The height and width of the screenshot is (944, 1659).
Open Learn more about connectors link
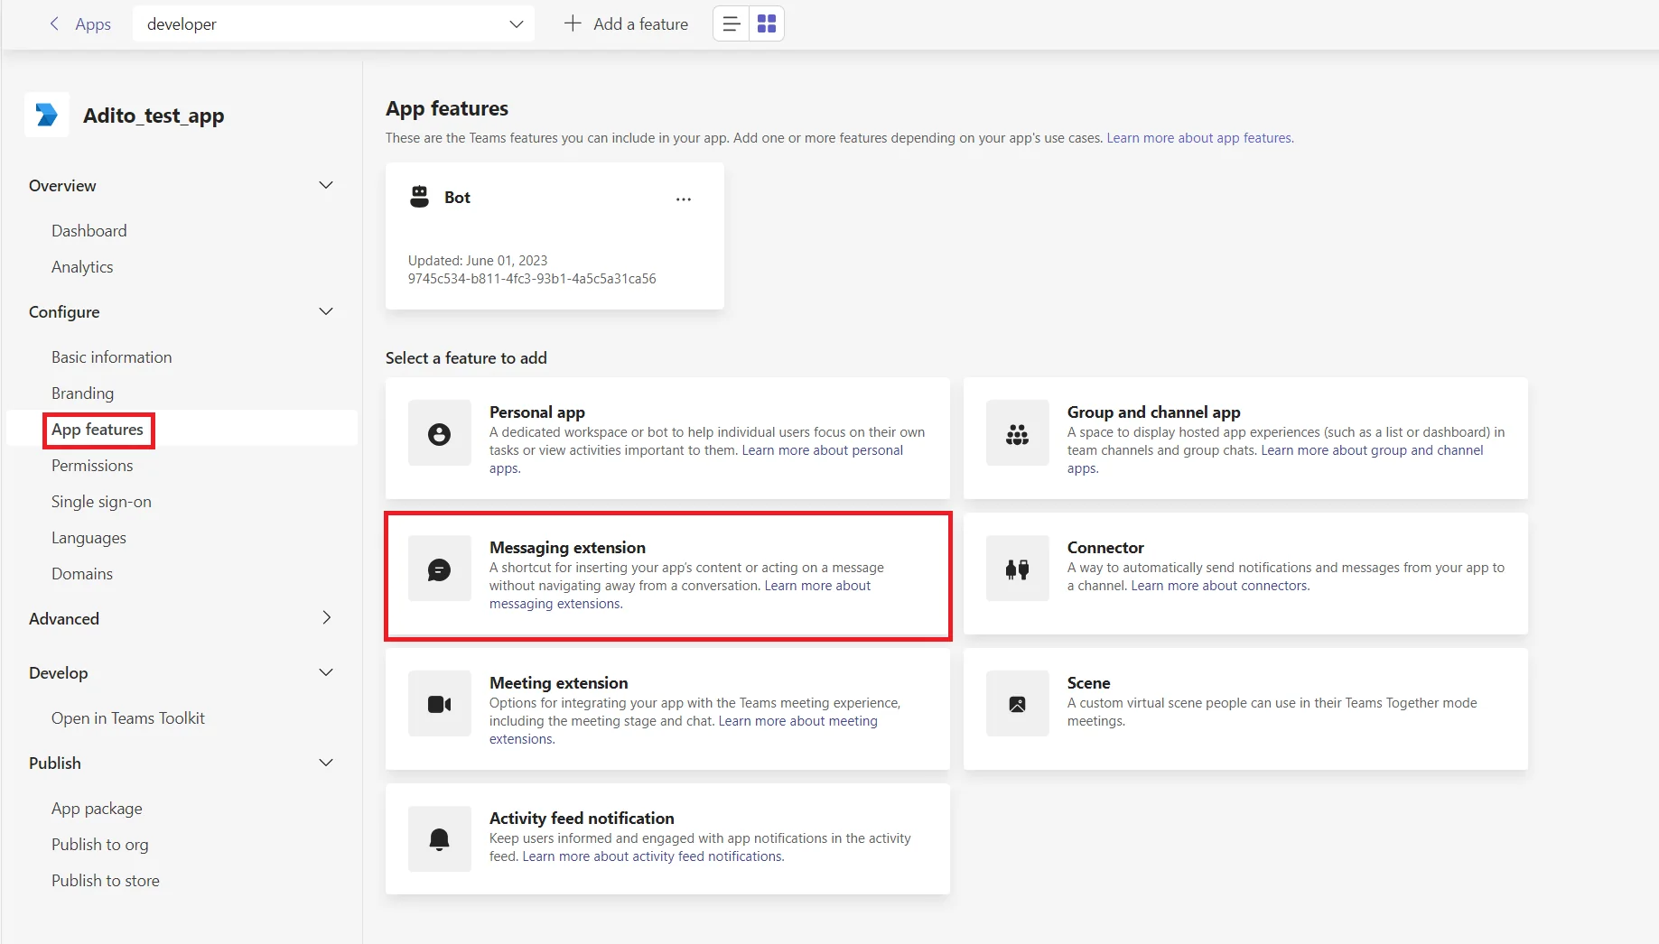(x=1220, y=586)
